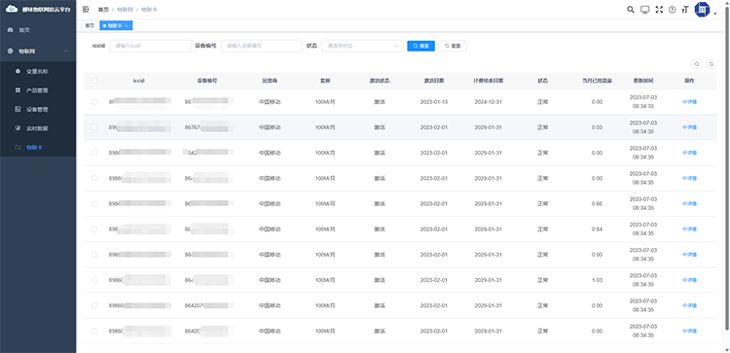
Task: Click the 运营商 column header
Action: point(270,81)
